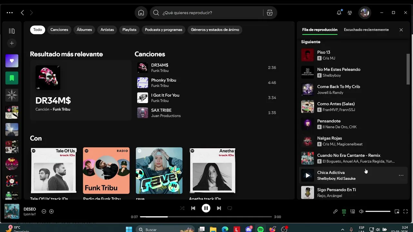Click the plus create playlist button

12,43
